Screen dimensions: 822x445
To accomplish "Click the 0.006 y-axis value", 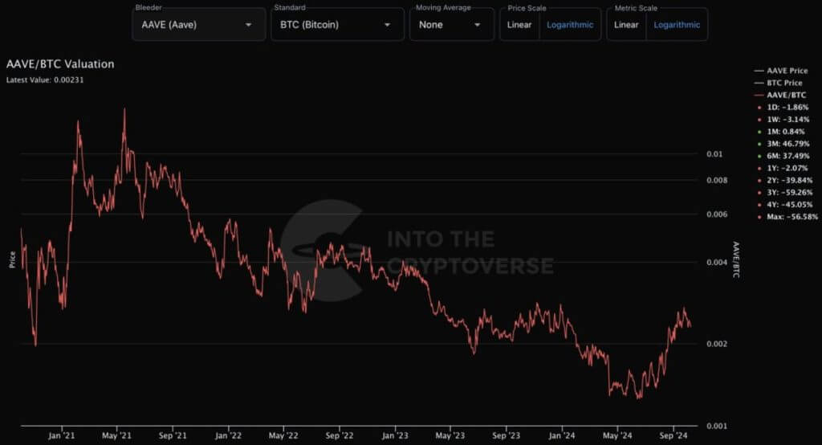I will 717,214.
